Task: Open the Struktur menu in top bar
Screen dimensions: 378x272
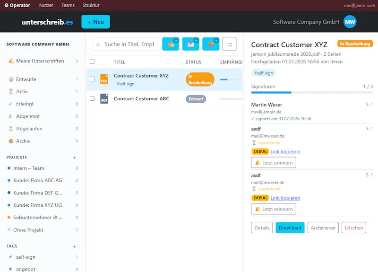Action: [91, 5]
